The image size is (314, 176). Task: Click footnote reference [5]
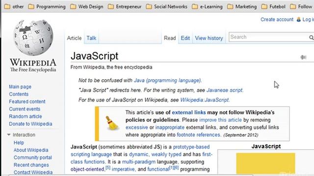tap(108, 168)
